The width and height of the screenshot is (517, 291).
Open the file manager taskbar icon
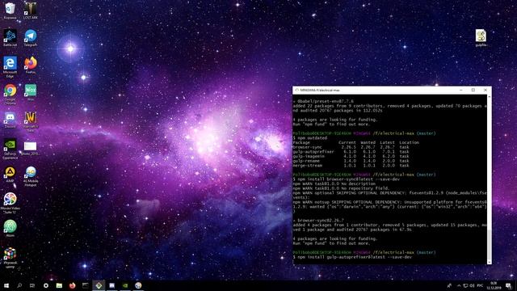click(x=59, y=285)
